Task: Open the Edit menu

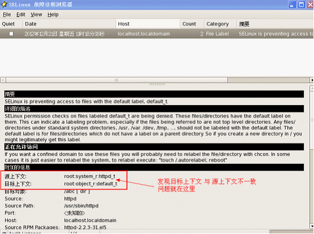Action: point(20,15)
